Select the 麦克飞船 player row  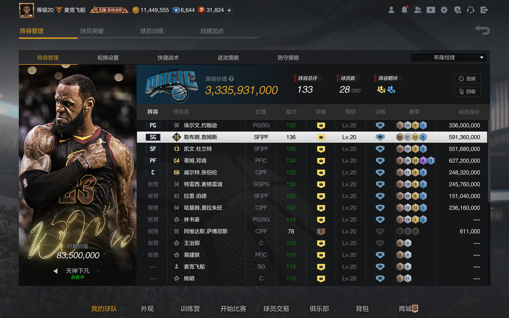pyautogui.click(x=312, y=267)
